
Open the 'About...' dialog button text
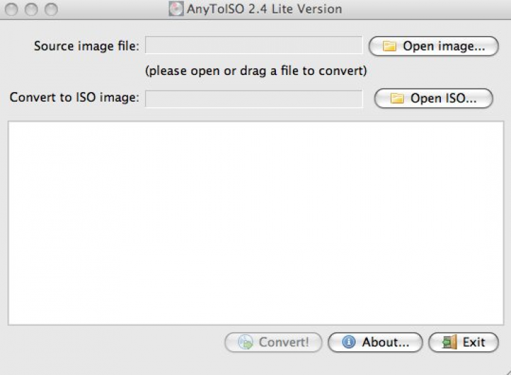[x=386, y=342]
